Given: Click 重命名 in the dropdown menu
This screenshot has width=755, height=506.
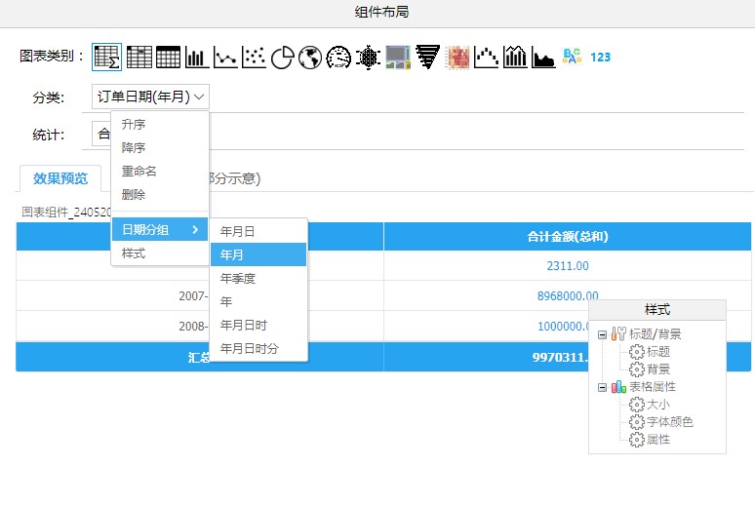Looking at the screenshot, I should (139, 172).
